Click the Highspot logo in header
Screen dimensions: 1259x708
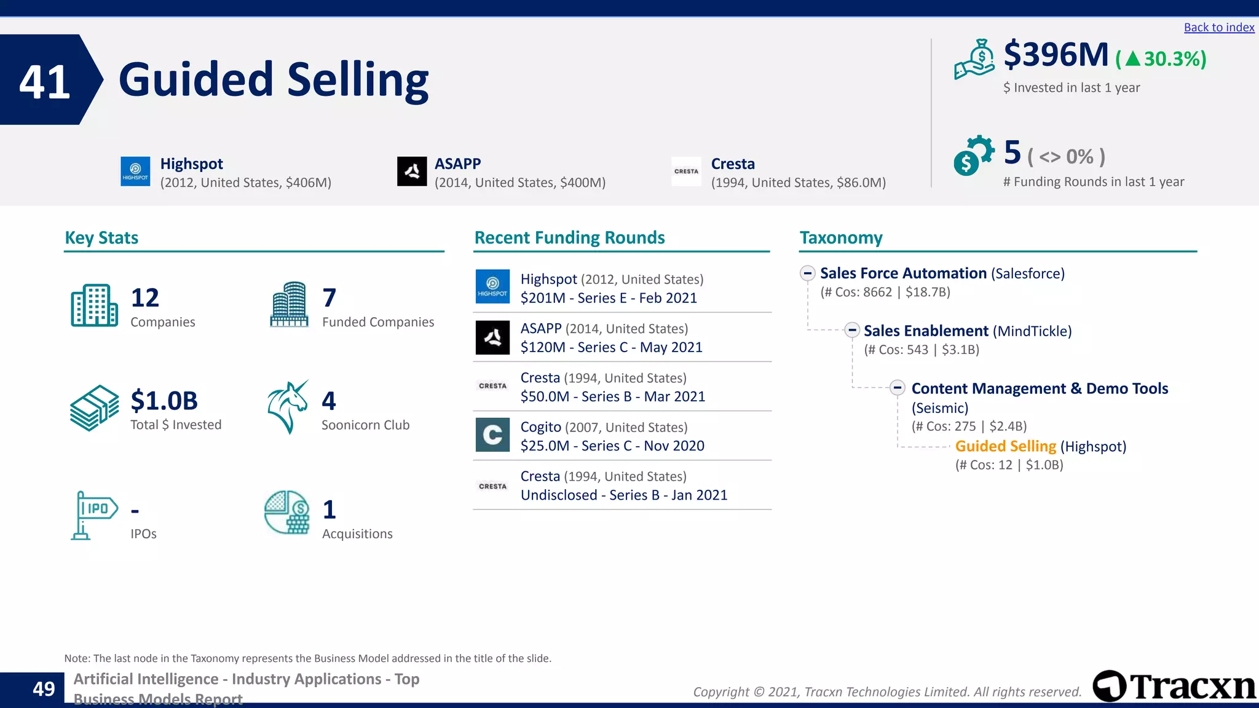(135, 171)
